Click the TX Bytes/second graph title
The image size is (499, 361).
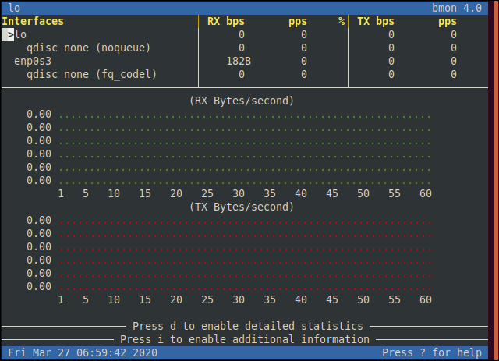click(x=242, y=207)
